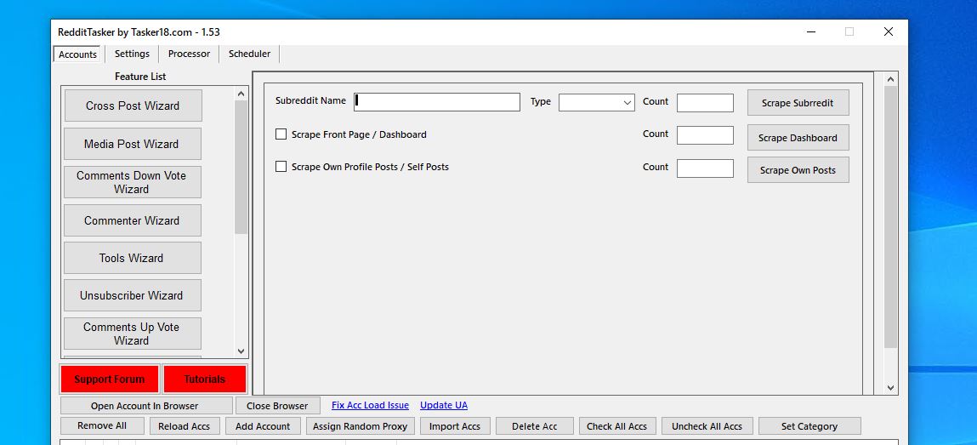
Task: Switch to the Accounts tab
Action: point(77,54)
